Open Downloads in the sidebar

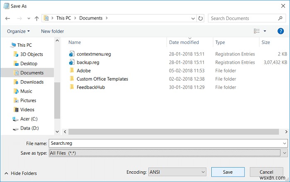(x=32, y=82)
